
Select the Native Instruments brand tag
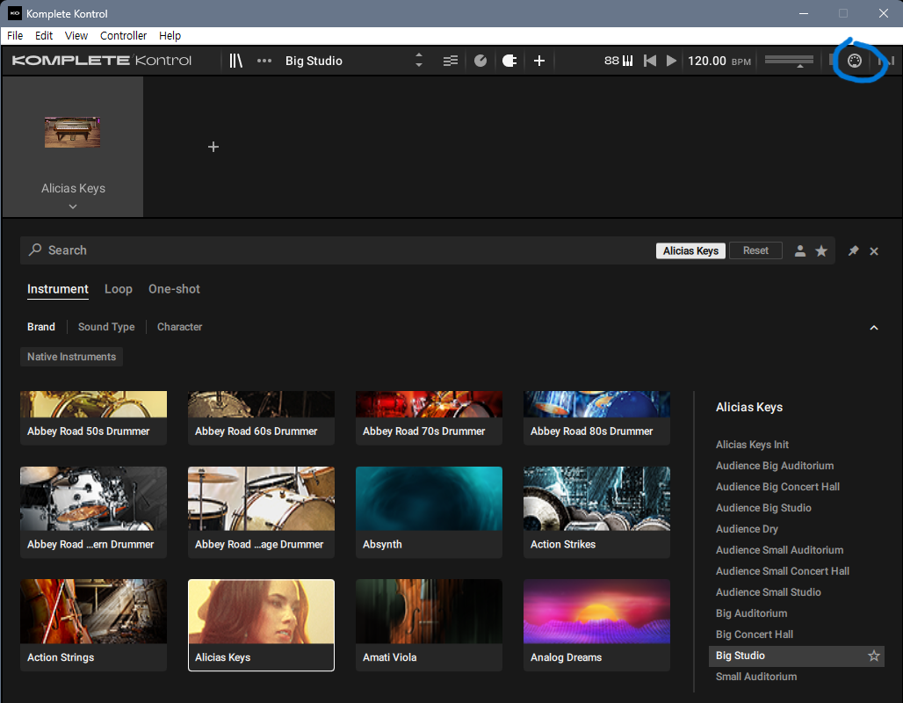pyautogui.click(x=71, y=357)
